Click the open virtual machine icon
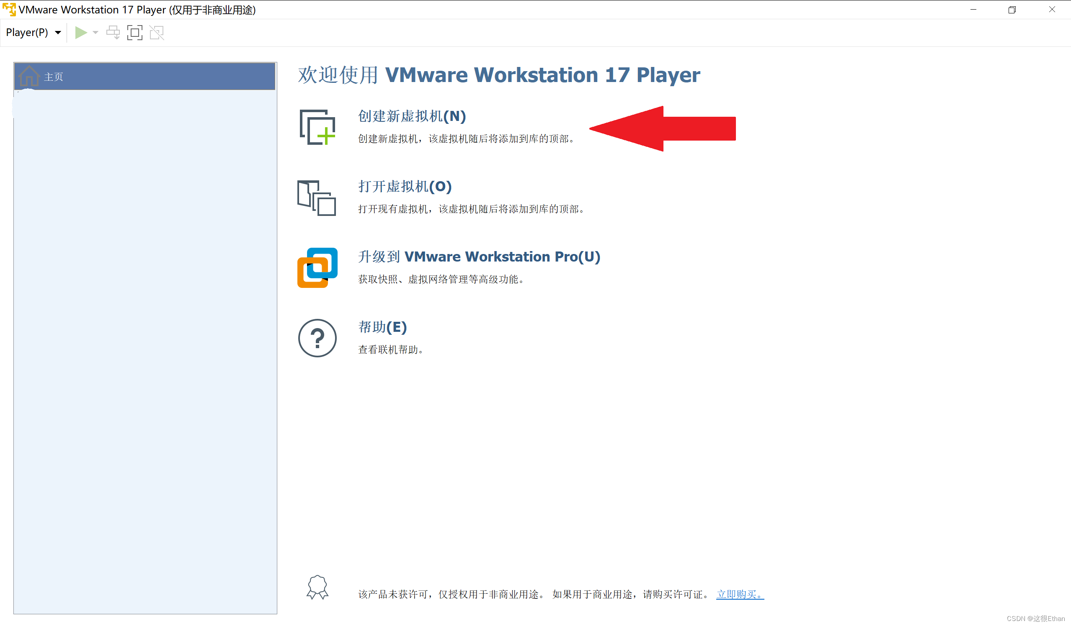 pos(317,198)
